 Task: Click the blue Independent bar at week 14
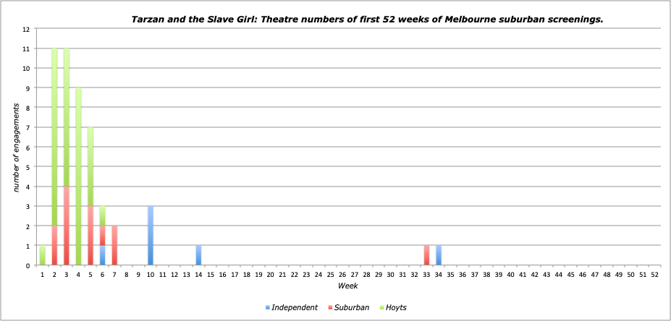tap(198, 255)
